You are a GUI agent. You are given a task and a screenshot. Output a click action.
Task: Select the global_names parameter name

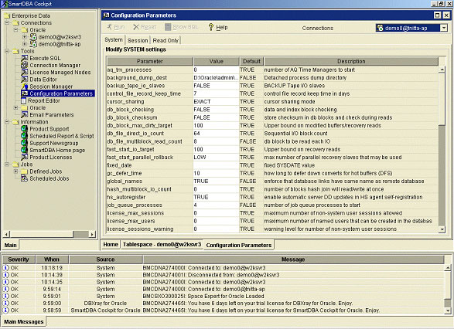(x=125, y=181)
